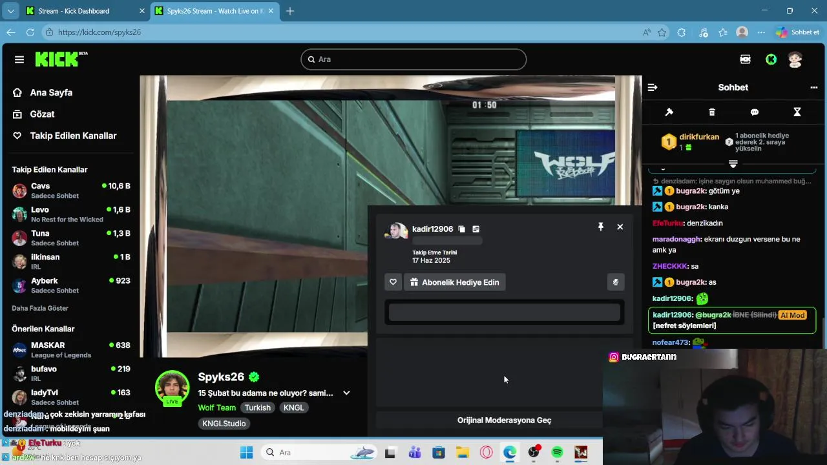
Task: Open browser settings three-dots menu
Action: click(x=761, y=32)
